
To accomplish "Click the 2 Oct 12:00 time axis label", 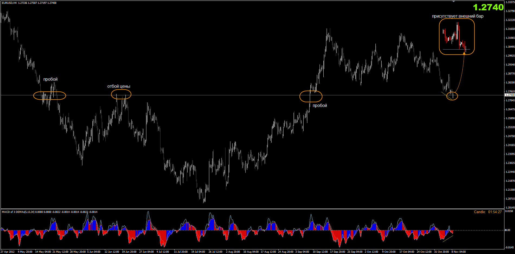I will tap(371, 252).
